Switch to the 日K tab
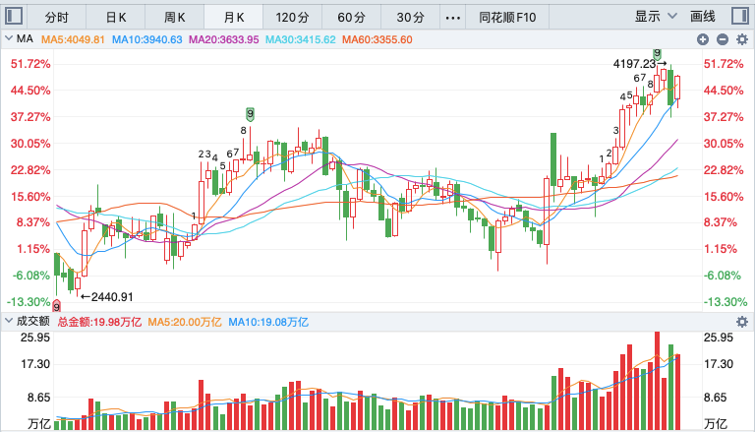Image resolution: width=755 pixels, height=432 pixels. click(x=116, y=18)
